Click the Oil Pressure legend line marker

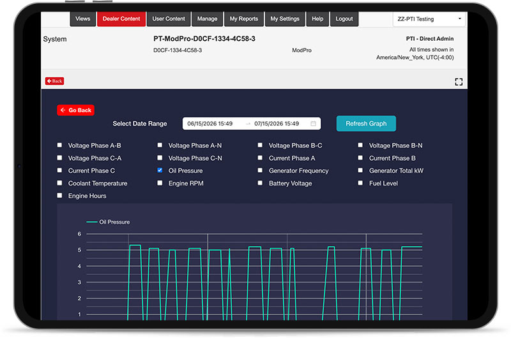tap(92, 222)
